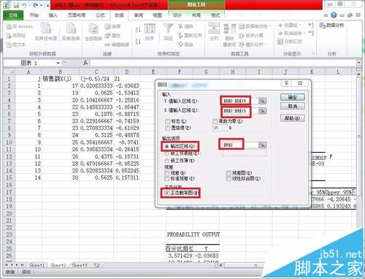Open the 连接 (Connections) command
Screen dimensions: 365x279
click(112, 26)
